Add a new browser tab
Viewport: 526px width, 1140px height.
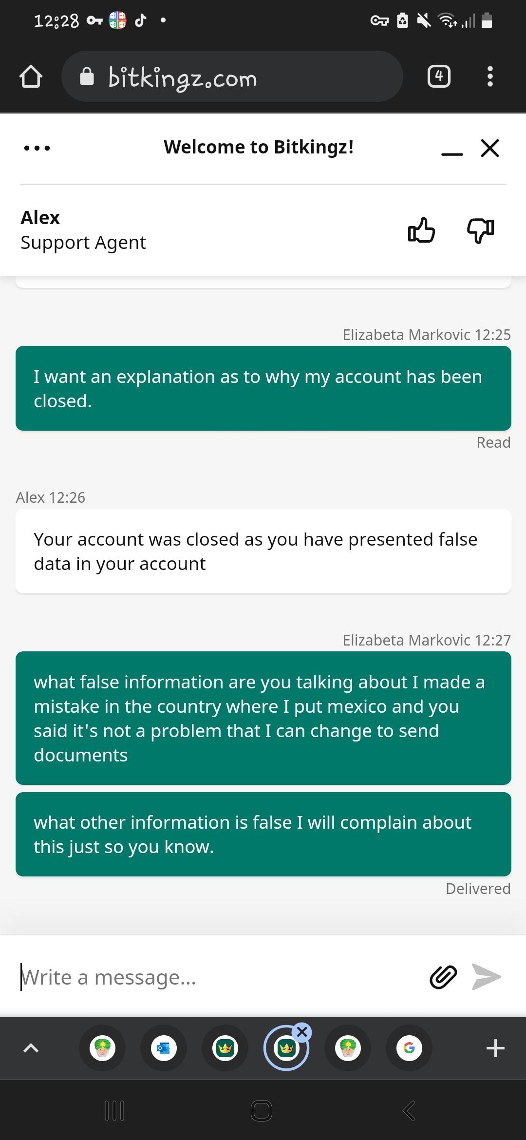(x=495, y=1048)
